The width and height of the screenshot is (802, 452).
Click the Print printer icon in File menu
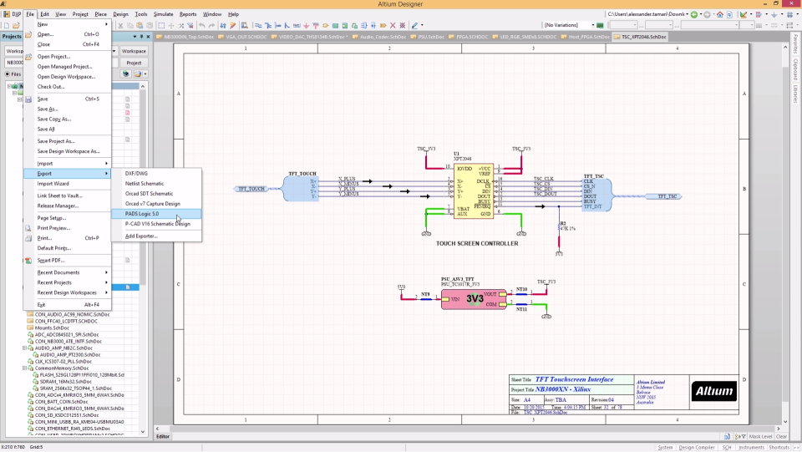[28, 238]
